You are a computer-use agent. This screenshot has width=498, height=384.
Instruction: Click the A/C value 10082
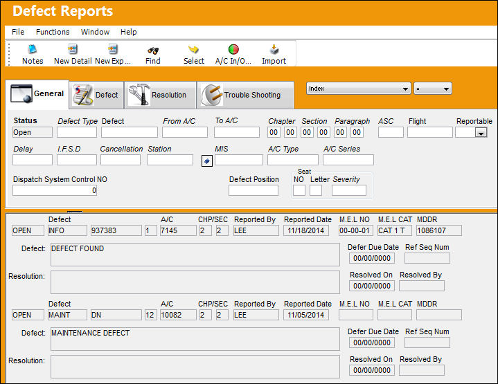click(178, 315)
